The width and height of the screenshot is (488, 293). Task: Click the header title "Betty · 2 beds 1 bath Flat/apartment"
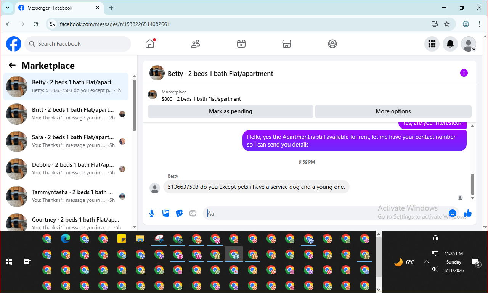220,74
